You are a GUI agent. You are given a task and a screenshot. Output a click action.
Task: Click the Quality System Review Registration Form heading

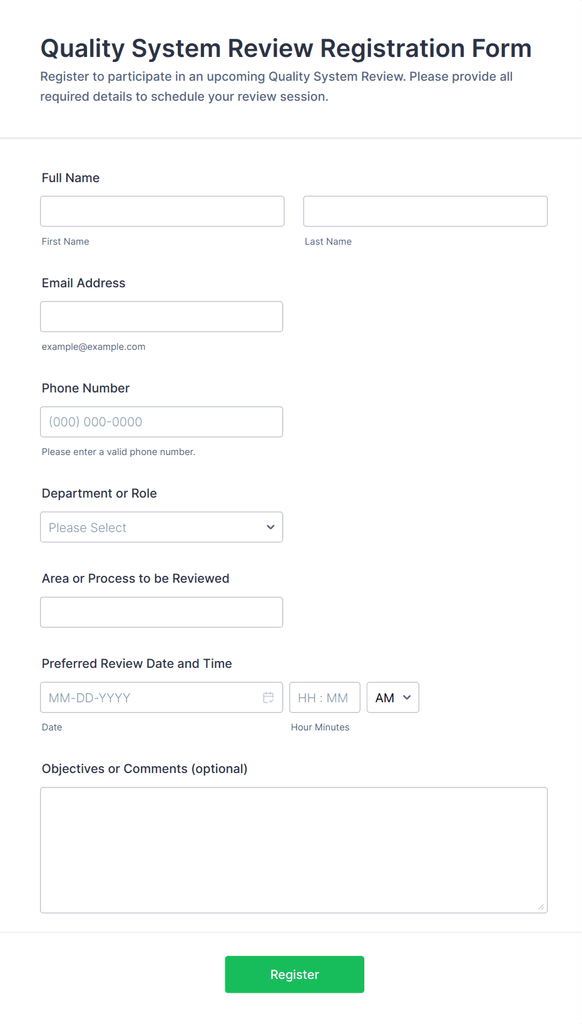click(286, 48)
